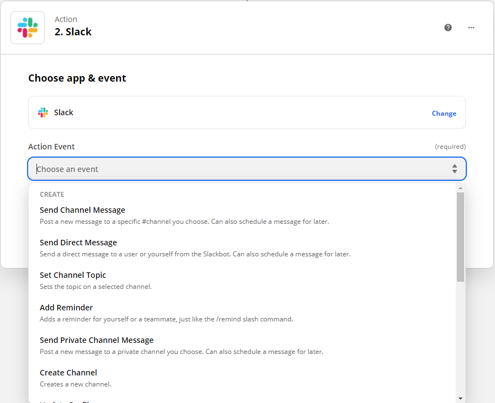Click the Slack app name label
This screenshot has height=403, width=495.
63,112
